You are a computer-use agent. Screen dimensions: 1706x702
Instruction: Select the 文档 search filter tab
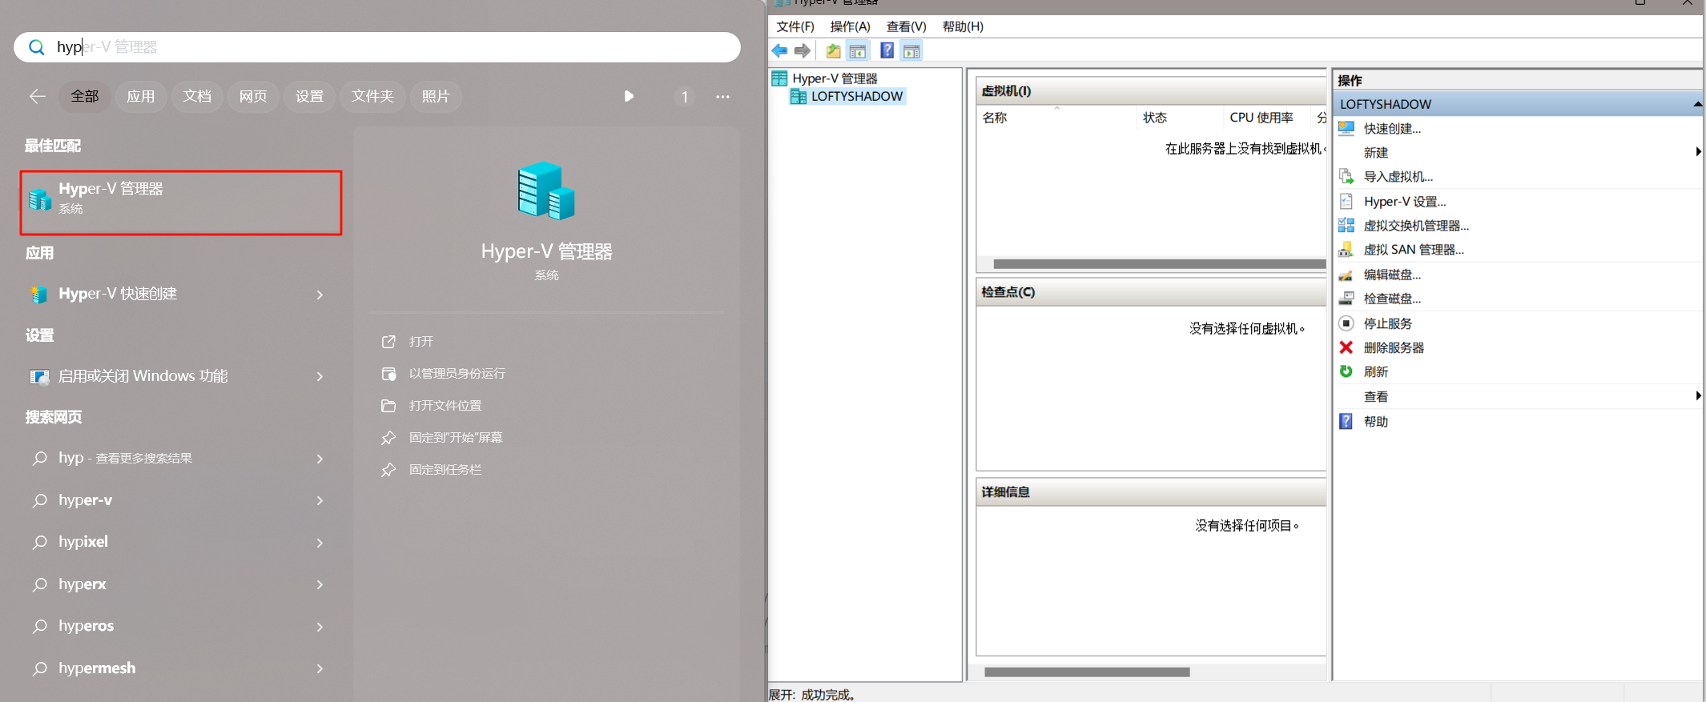click(x=197, y=96)
